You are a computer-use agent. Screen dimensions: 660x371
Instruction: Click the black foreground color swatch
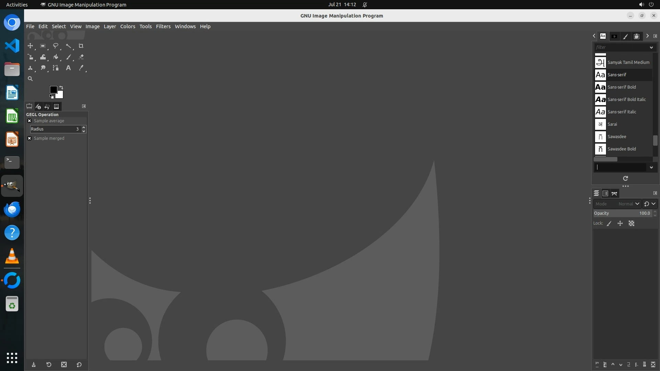click(53, 90)
